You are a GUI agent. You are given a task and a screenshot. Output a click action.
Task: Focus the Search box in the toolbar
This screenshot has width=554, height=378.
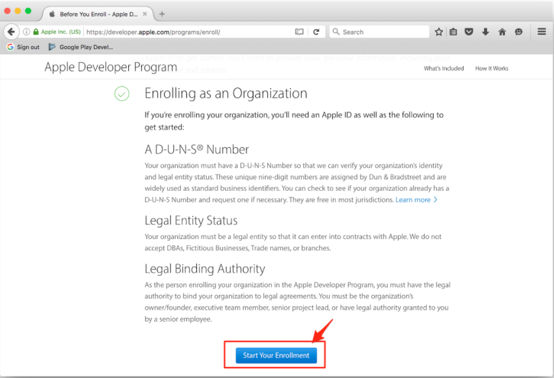[x=379, y=32]
